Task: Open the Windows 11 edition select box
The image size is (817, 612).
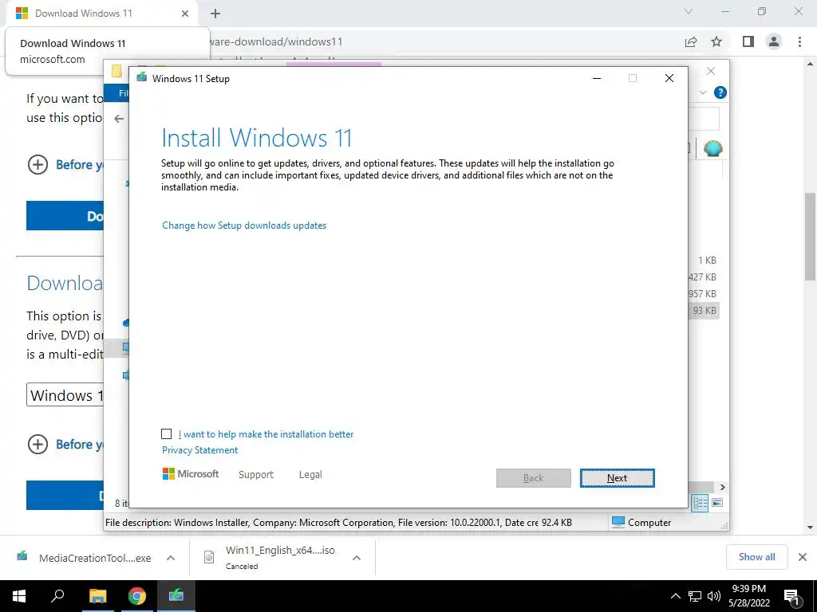Action: (x=65, y=395)
